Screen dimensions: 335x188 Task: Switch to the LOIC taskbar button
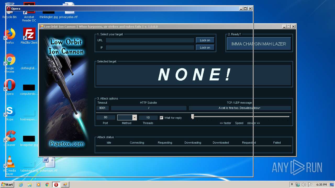[65, 185]
